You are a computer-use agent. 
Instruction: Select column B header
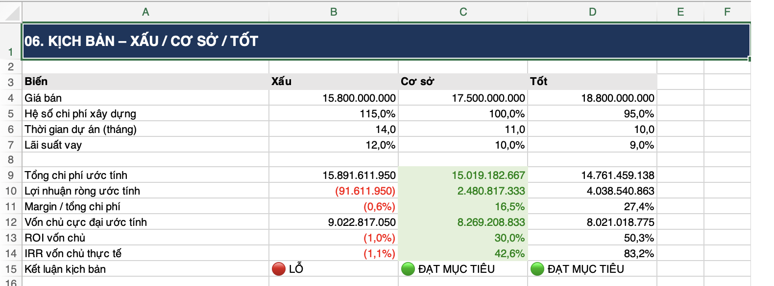click(334, 12)
